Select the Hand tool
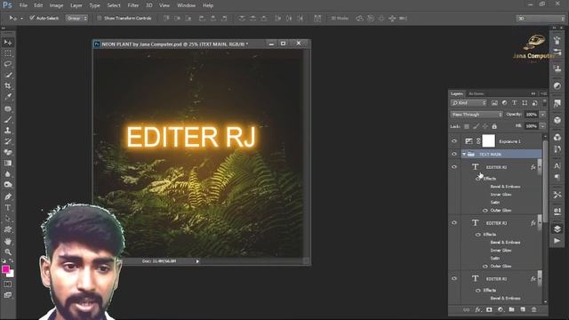The height and width of the screenshot is (320, 569). tap(8, 241)
